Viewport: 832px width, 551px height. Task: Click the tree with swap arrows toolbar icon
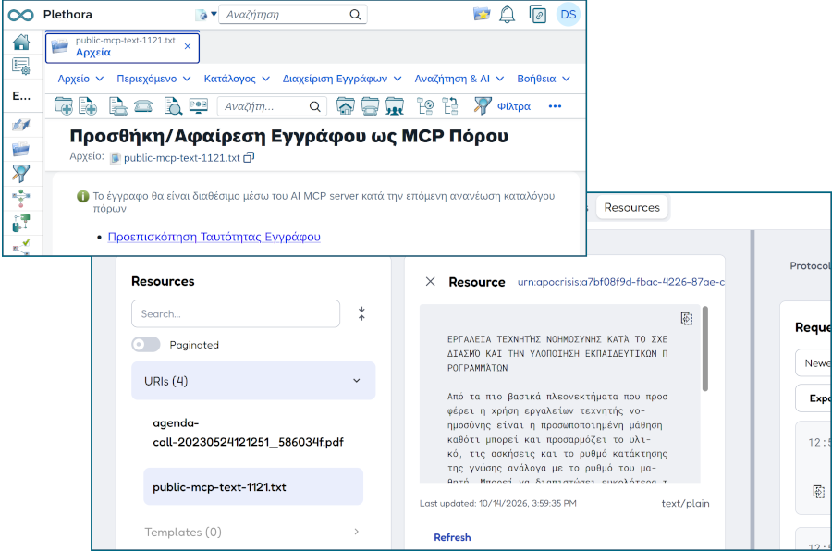[x=450, y=106]
